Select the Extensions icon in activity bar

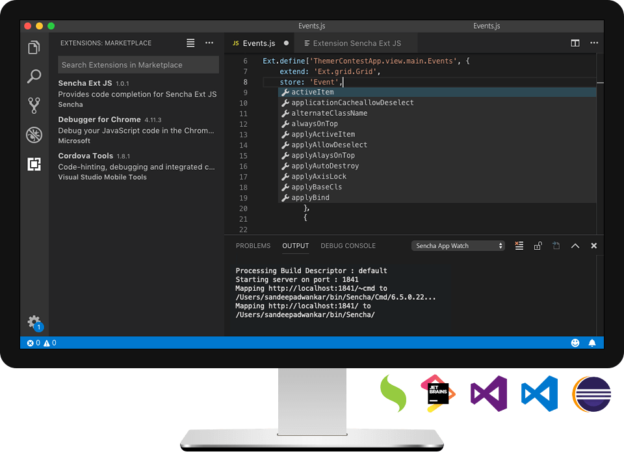pos(34,164)
